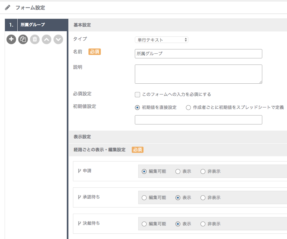
Task: Select 非表示 for the 決裁待ち route
Action: coord(203,224)
